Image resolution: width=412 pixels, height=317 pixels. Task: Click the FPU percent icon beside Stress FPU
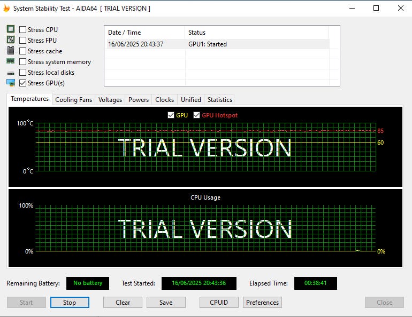(11, 39)
